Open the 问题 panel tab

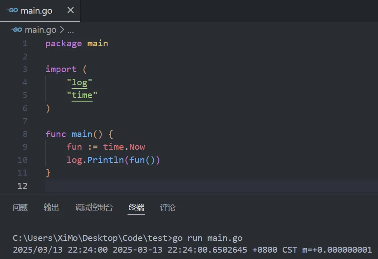(20, 208)
